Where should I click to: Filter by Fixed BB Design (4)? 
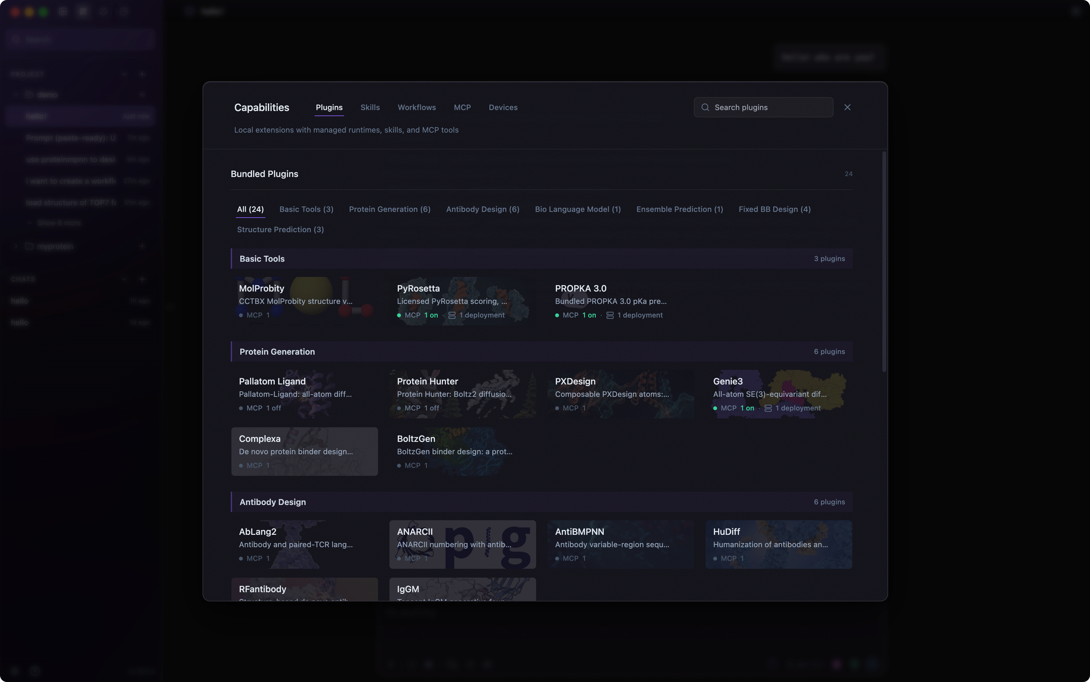coord(774,209)
